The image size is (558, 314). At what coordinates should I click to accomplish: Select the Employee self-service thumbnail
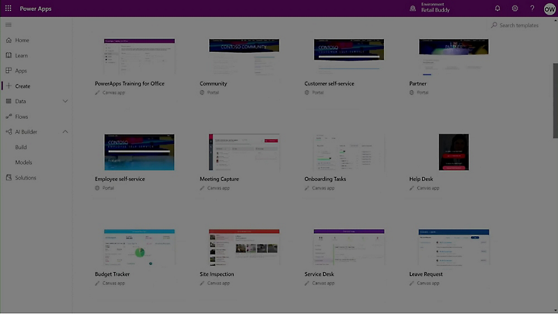[139, 152]
